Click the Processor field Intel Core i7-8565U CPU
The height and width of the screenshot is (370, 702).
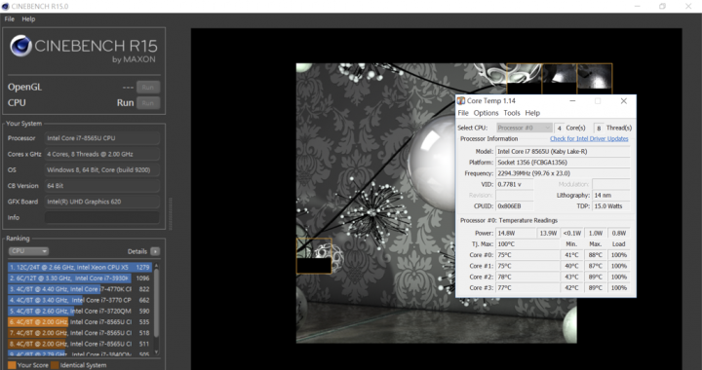tap(102, 138)
